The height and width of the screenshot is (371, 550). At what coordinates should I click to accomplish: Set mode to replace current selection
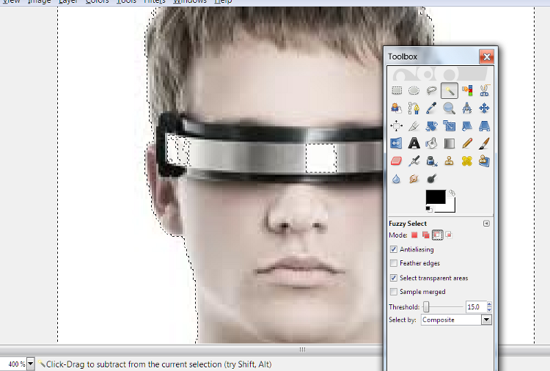[x=414, y=235]
